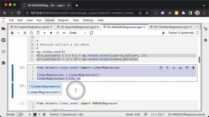
Task: Go back with the browser back arrow
Action: (5, 13)
